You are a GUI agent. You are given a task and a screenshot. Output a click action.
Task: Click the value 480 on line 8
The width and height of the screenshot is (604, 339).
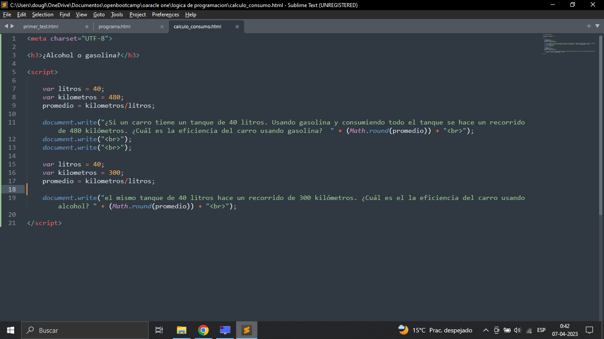pyautogui.click(x=115, y=97)
